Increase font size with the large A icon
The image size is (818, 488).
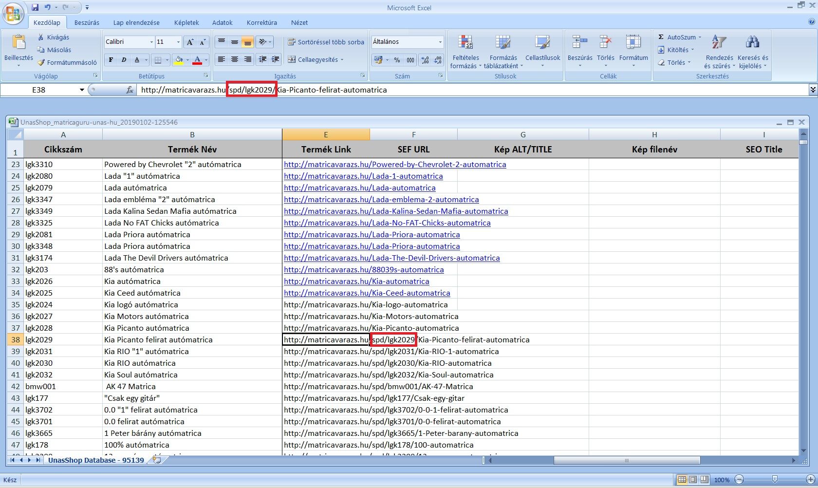click(190, 42)
